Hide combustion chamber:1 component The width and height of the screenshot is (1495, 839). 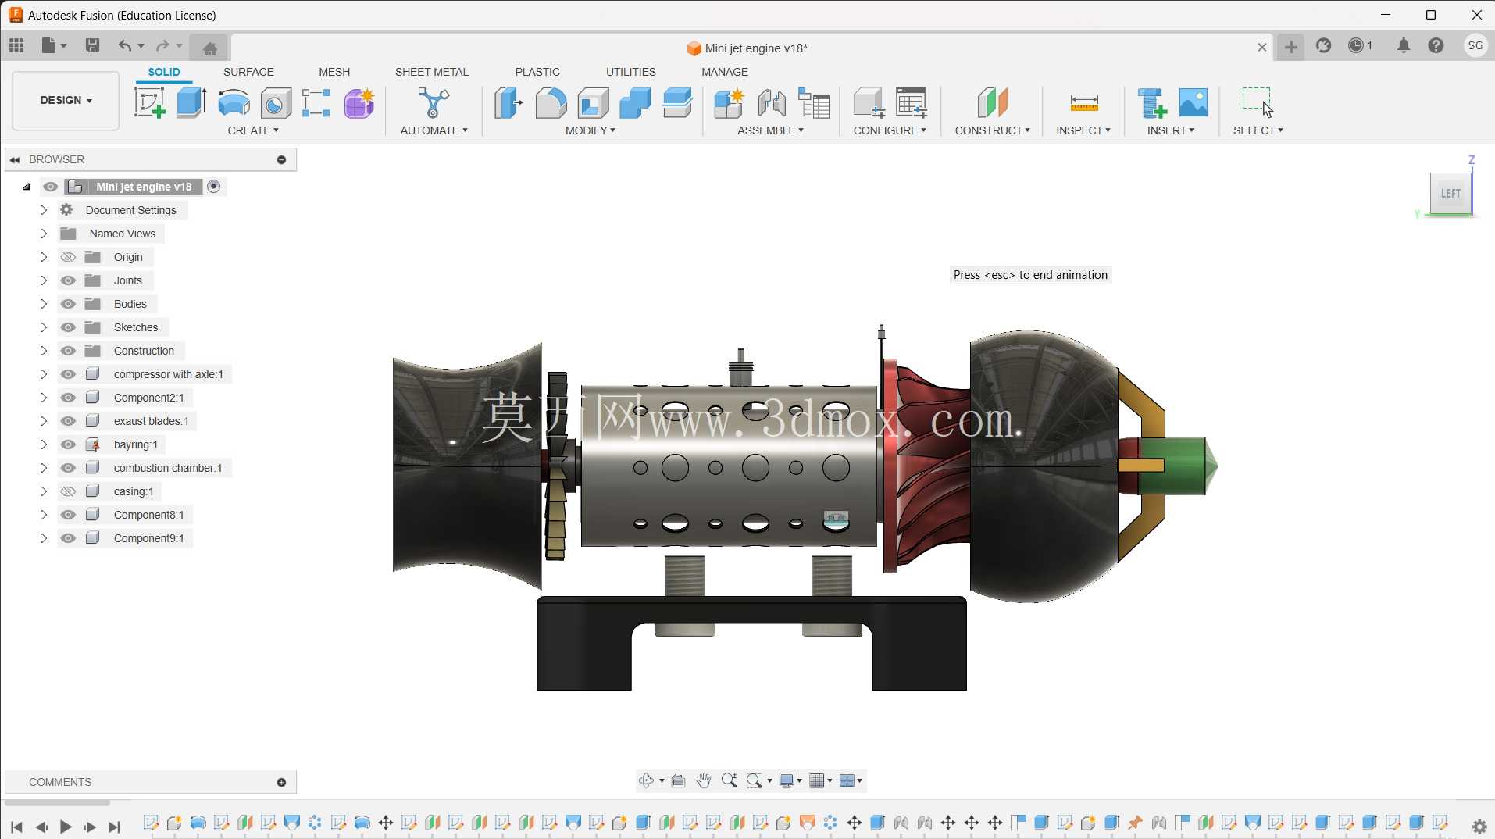tap(68, 468)
